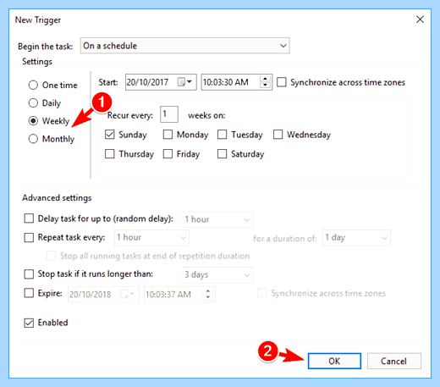Check the Wednesday checkbox

[x=278, y=135]
